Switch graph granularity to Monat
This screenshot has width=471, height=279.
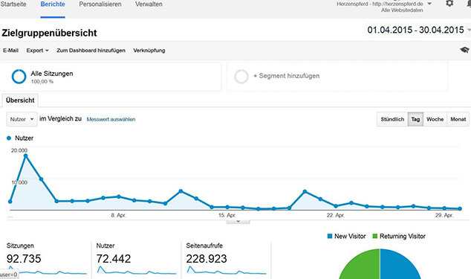(x=458, y=119)
